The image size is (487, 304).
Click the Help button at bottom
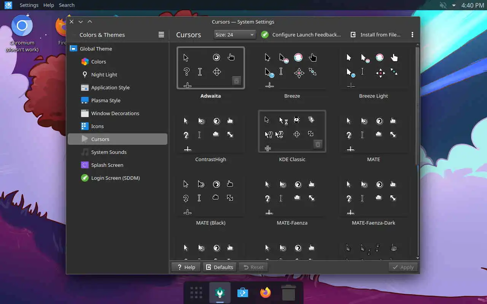186,267
